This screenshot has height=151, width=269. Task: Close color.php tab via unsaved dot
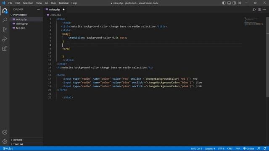63,10
